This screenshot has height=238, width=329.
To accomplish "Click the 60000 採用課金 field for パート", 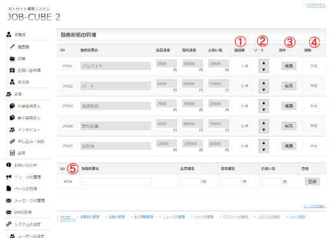I will [192, 83].
